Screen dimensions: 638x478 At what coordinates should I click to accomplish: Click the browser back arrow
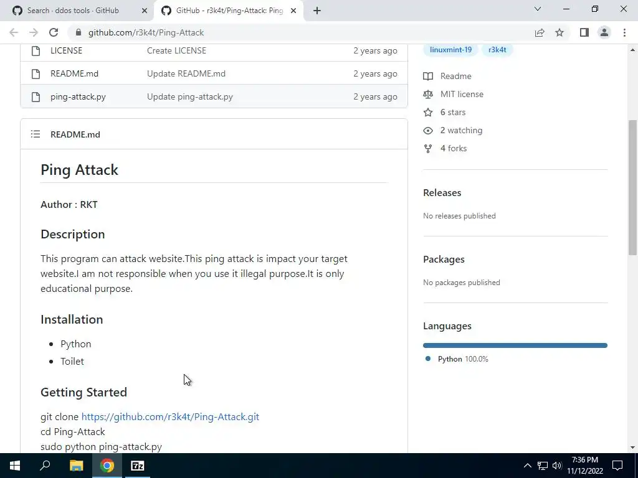pos(14,32)
